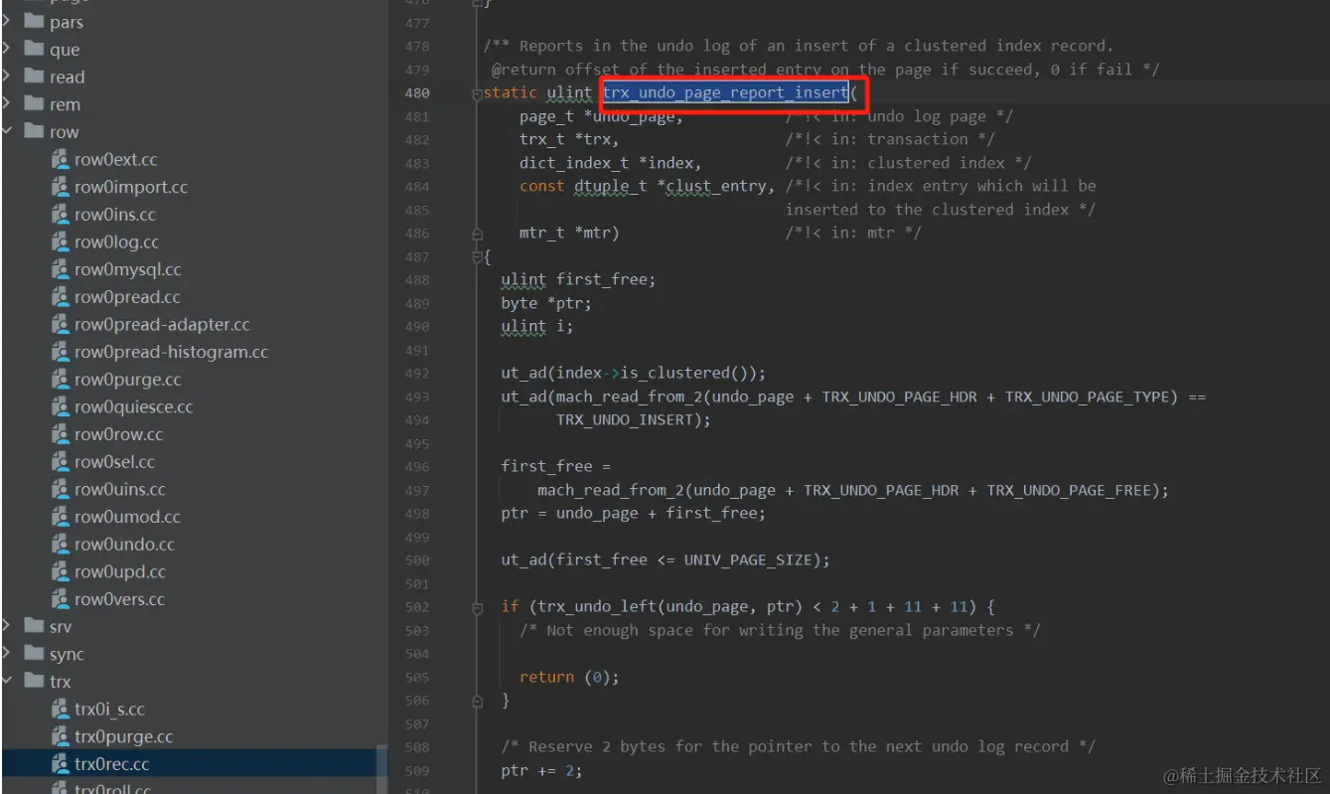Collapse fold marker at line 480

click(477, 93)
